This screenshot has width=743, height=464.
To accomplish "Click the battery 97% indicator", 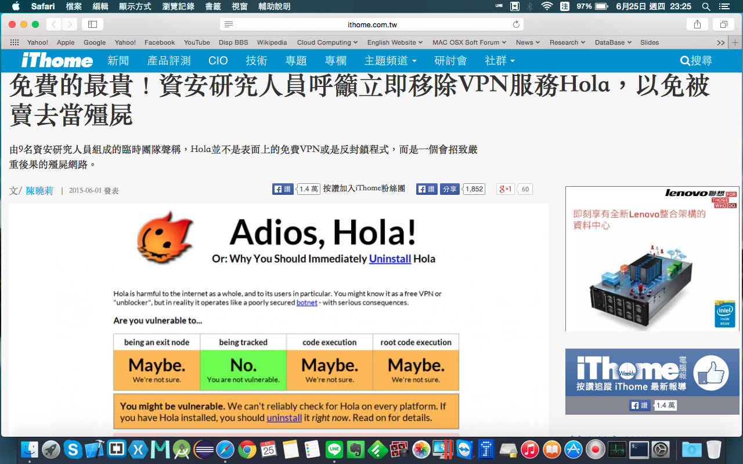I will pos(592,6).
